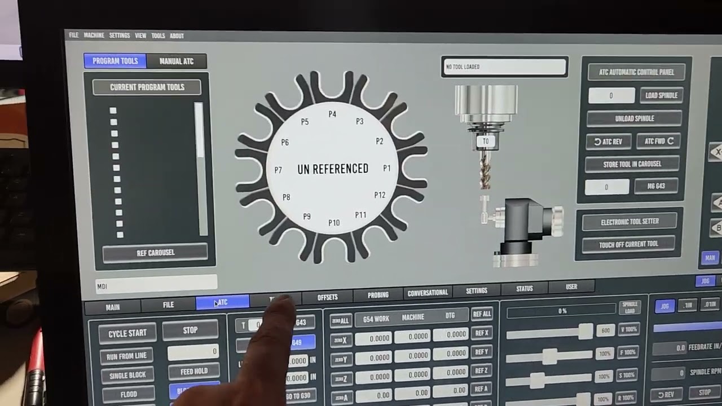Screen dimensions: 722x406
Task: Switch to the FILE tab next to MAIN
Action: pyautogui.click(x=168, y=304)
